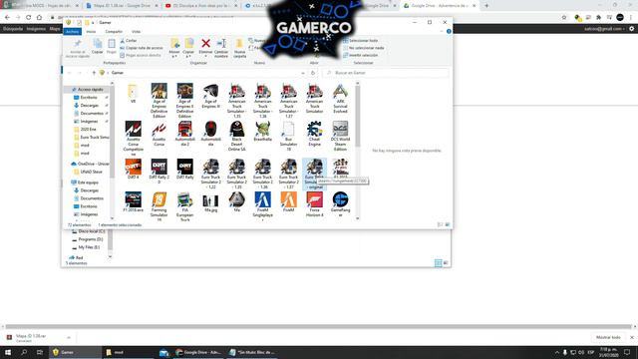Click Copiar ruta de acceso
This screenshot has height=359, width=638.
point(142,48)
